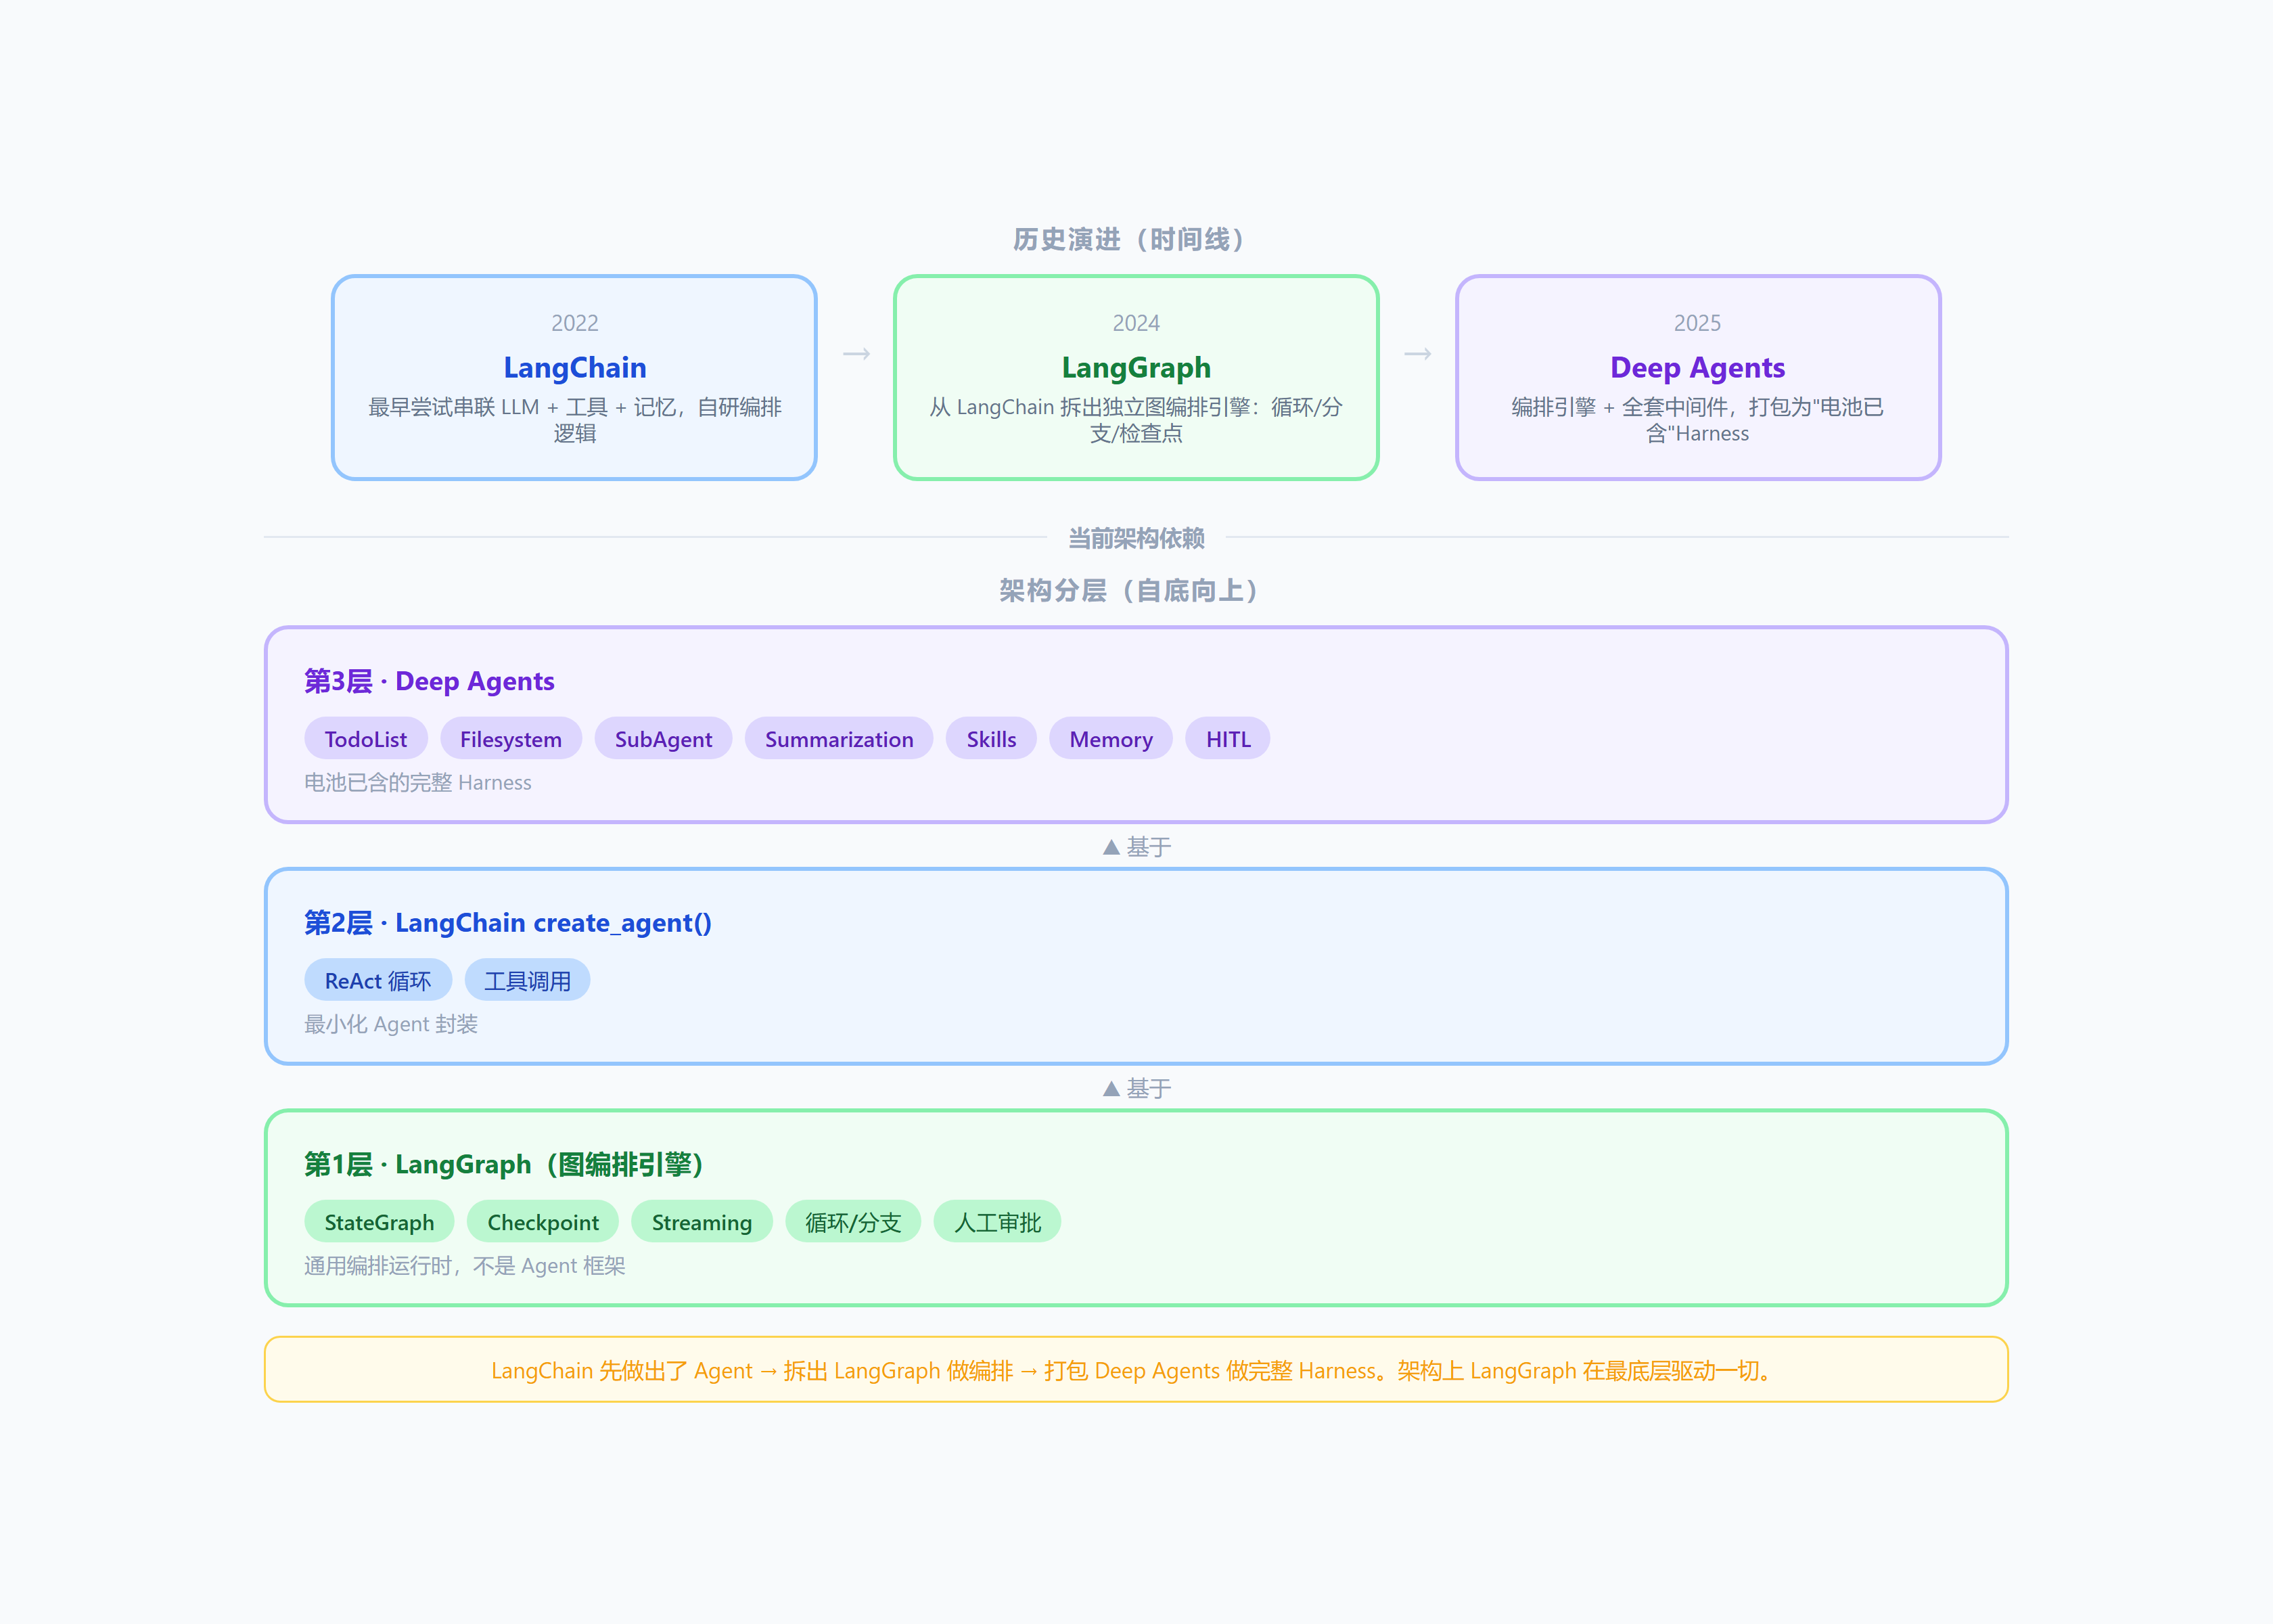This screenshot has height=1624, width=2273.
Task: Click the year 2022 label
Action: [x=575, y=323]
